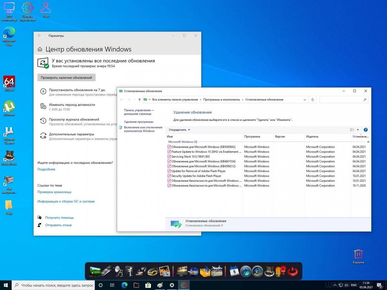The image size is (387, 290).
Task: Click the gear-arrows icon for Дополнительные параметры
Action: point(43,136)
